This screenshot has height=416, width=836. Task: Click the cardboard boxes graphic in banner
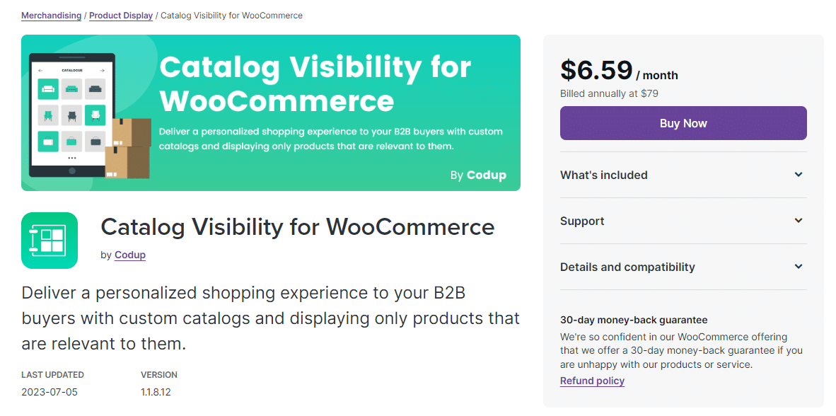129,147
